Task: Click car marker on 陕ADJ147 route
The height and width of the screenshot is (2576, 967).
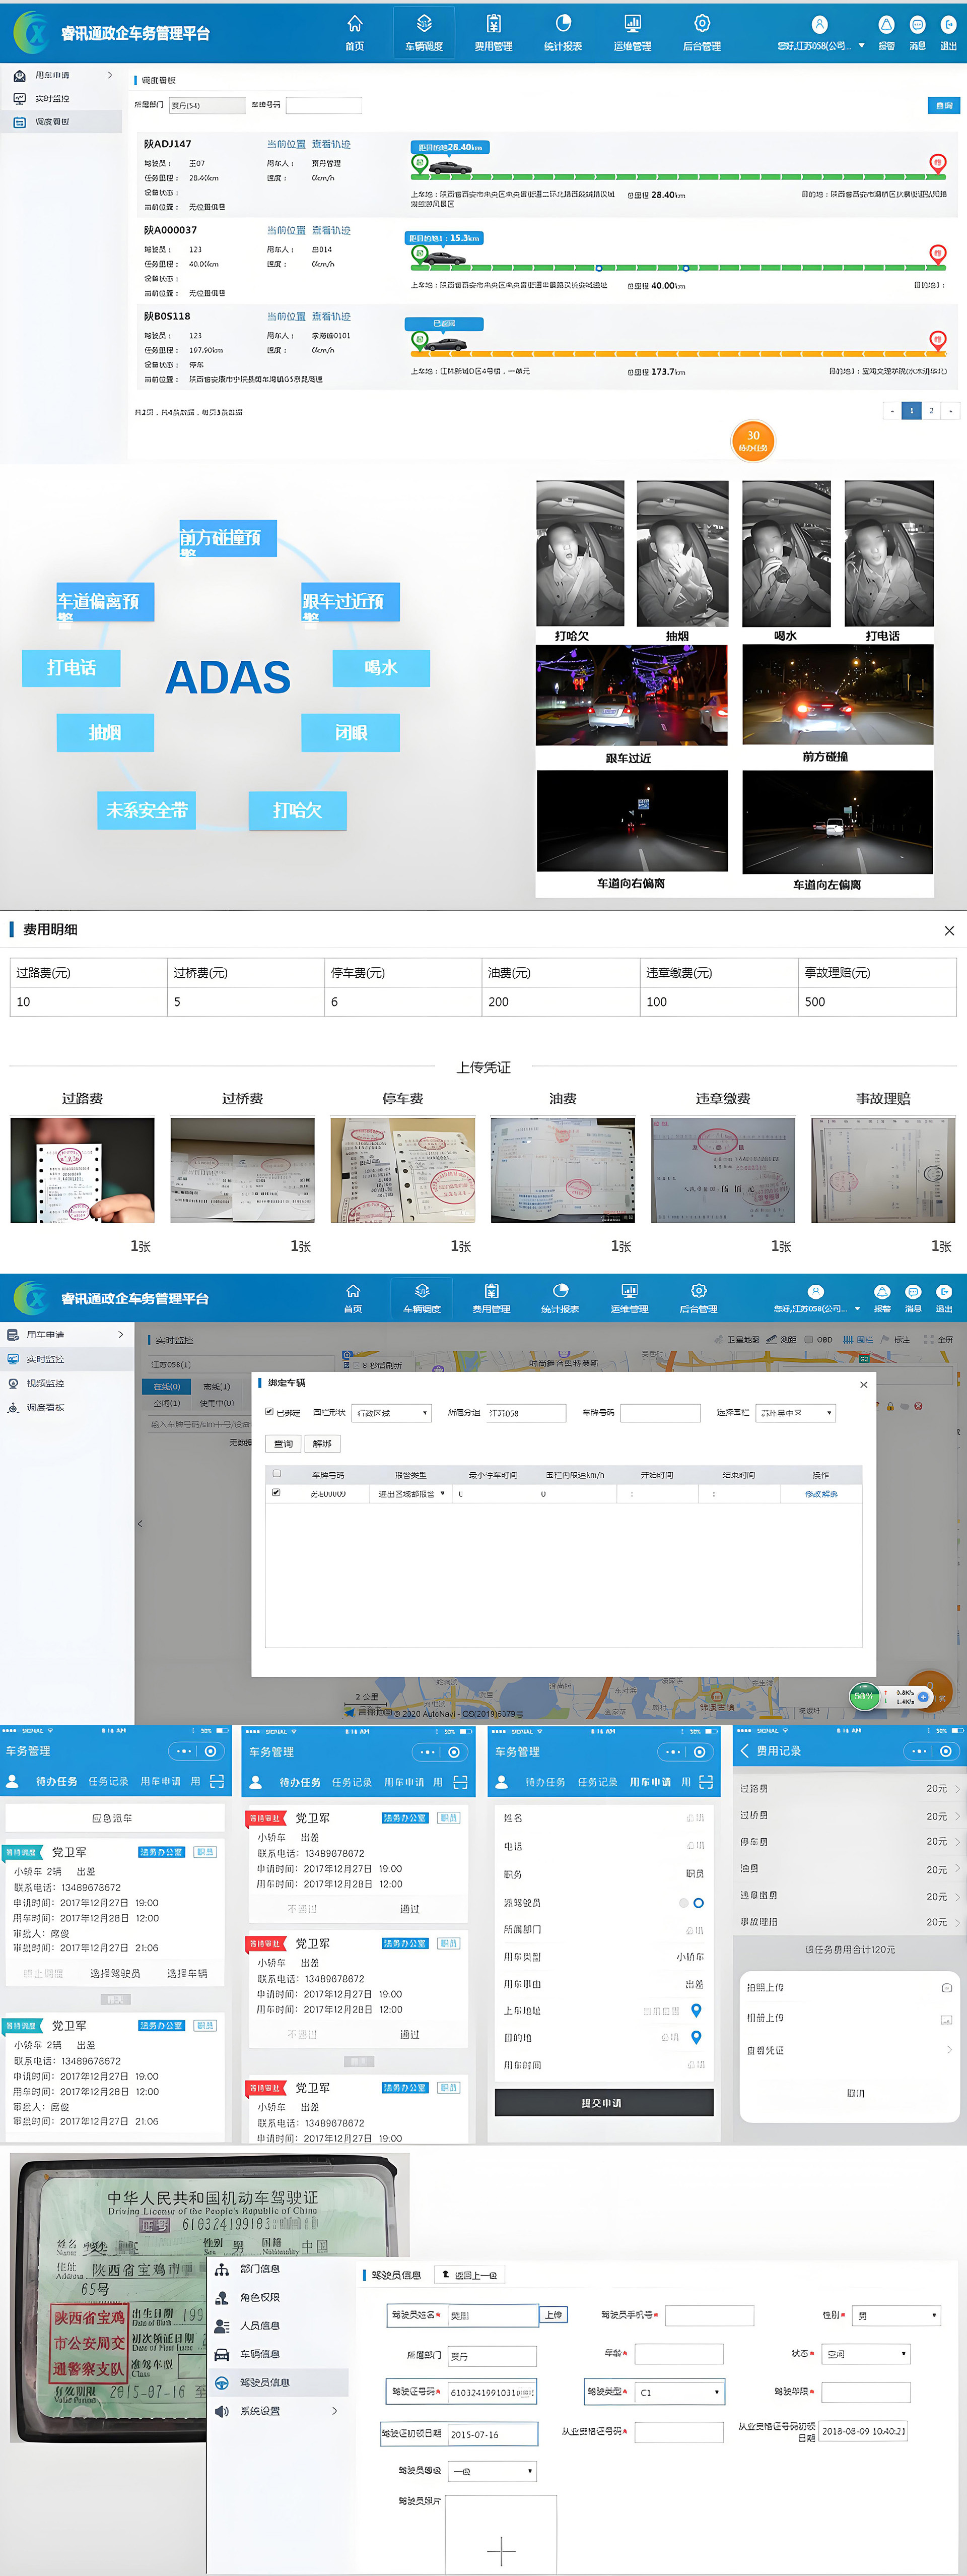Action: click(x=450, y=167)
